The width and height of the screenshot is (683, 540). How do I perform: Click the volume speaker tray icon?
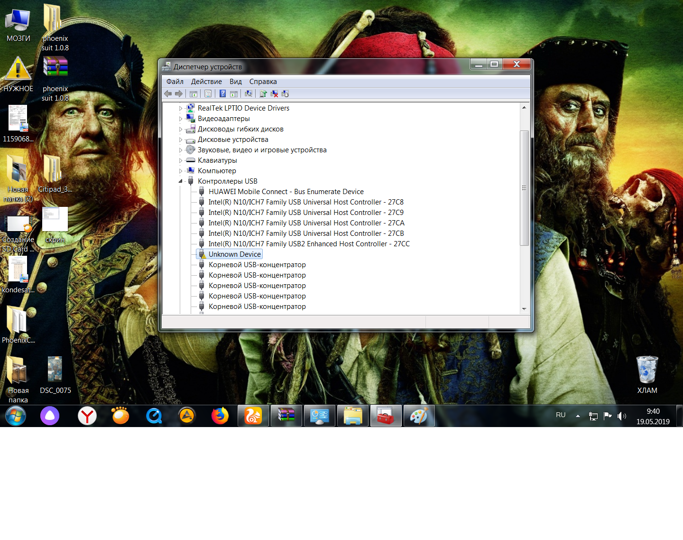621,416
